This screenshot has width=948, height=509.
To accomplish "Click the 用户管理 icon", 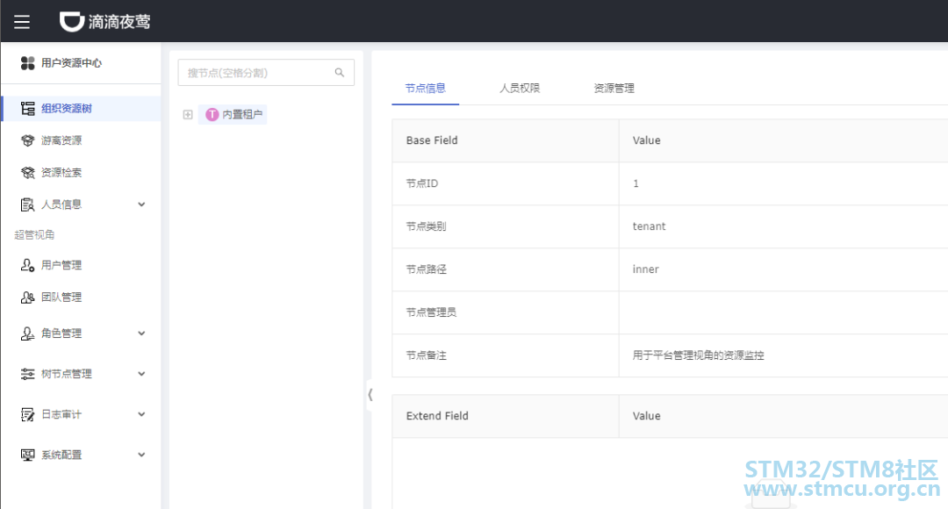I will point(27,265).
